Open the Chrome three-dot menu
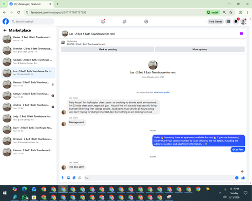This screenshot has height=201, width=252. 247,13
